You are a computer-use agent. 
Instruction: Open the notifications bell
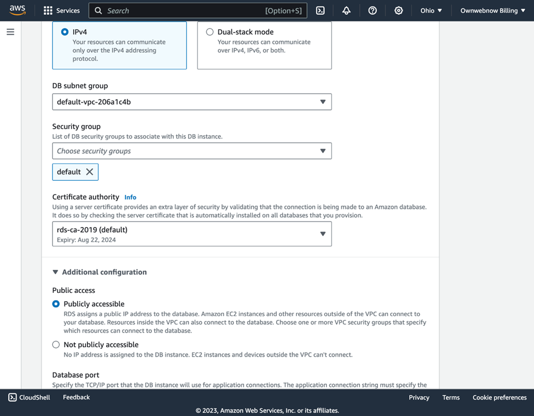click(x=346, y=10)
